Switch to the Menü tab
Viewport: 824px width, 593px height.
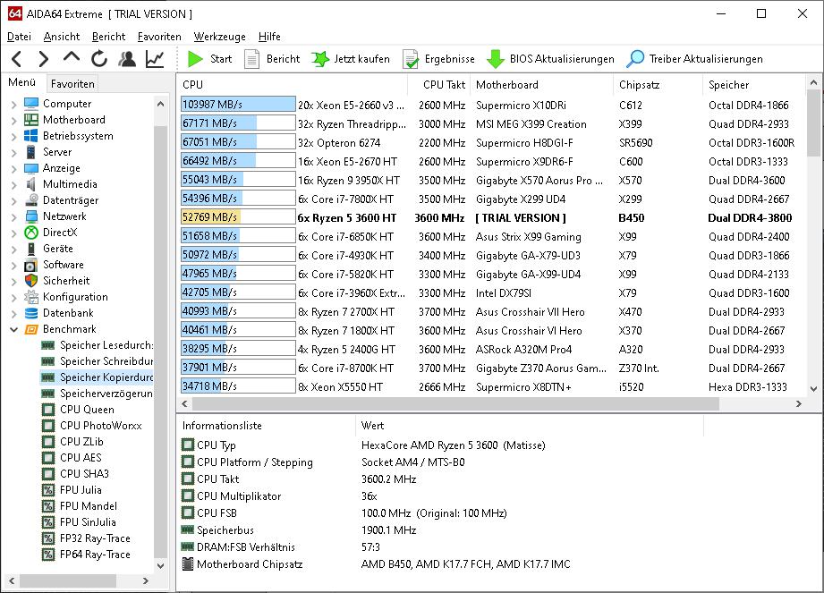[22, 82]
